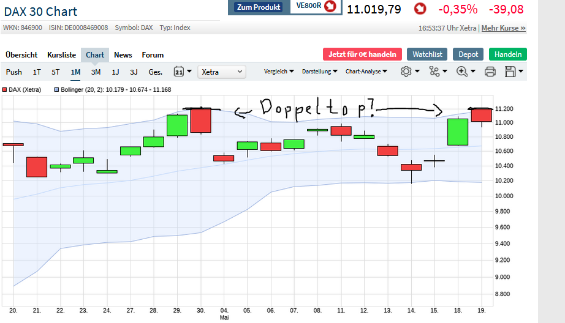Screen dimensions: 565x323
Task: Expand the Vergleich dropdown
Action: [279, 72]
